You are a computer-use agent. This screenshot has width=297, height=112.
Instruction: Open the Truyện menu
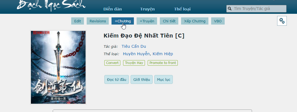tap(147, 9)
